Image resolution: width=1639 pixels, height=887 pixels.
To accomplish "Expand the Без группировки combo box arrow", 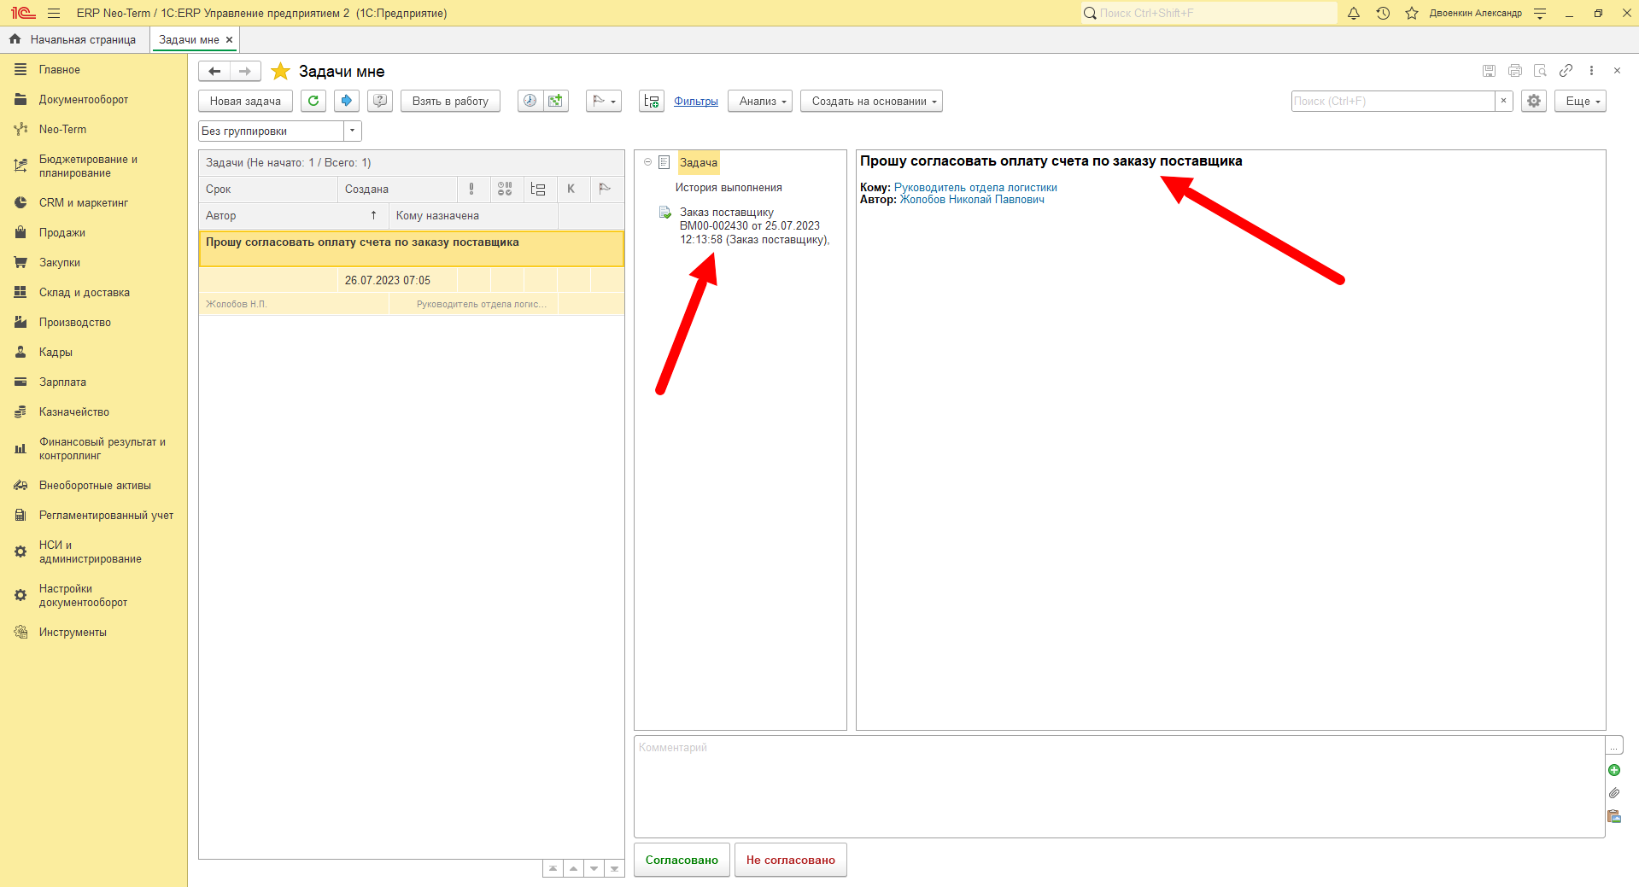I will pos(352,131).
